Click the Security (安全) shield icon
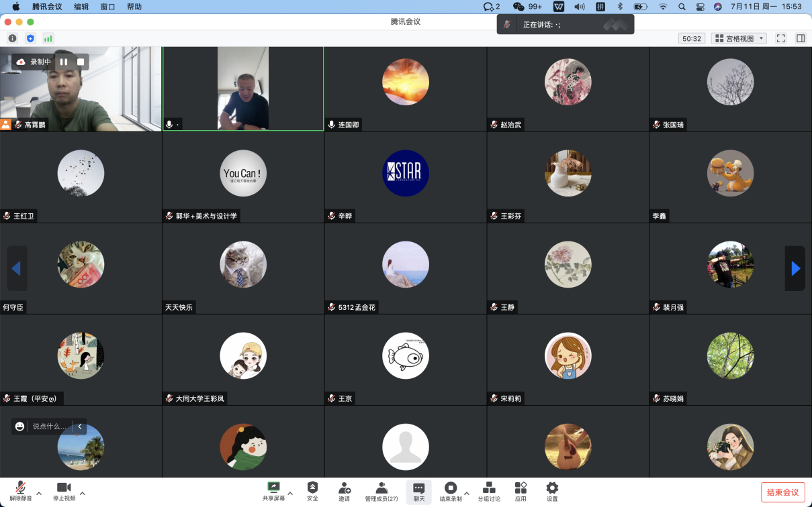Screen dimensions: 812x507 point(312,491)
